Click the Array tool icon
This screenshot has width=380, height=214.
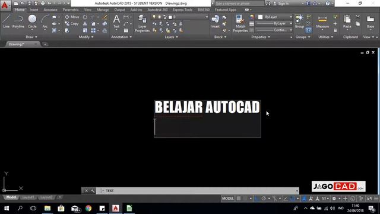tap(93, 30)
